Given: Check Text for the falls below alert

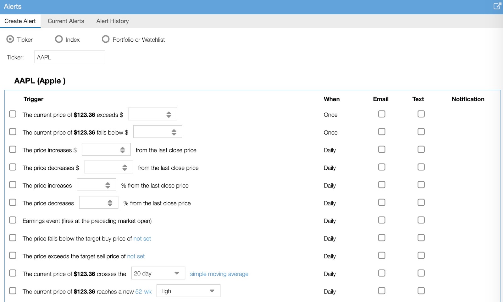Looking at the screenshot, I should tap(421, 132).
